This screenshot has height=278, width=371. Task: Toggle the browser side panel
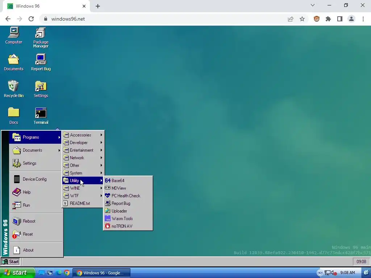(x=340, y=19)
